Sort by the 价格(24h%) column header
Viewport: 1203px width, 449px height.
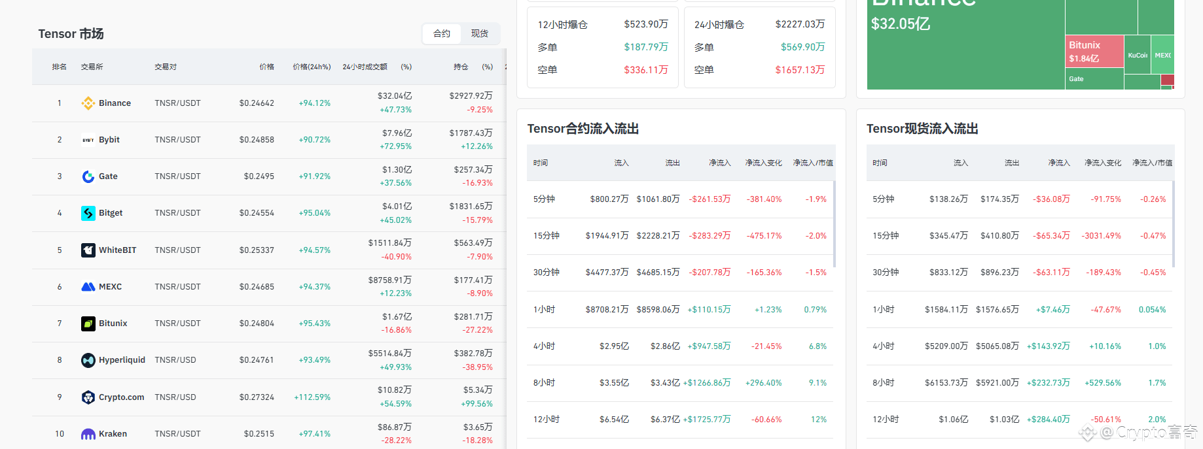click(312, 67)
